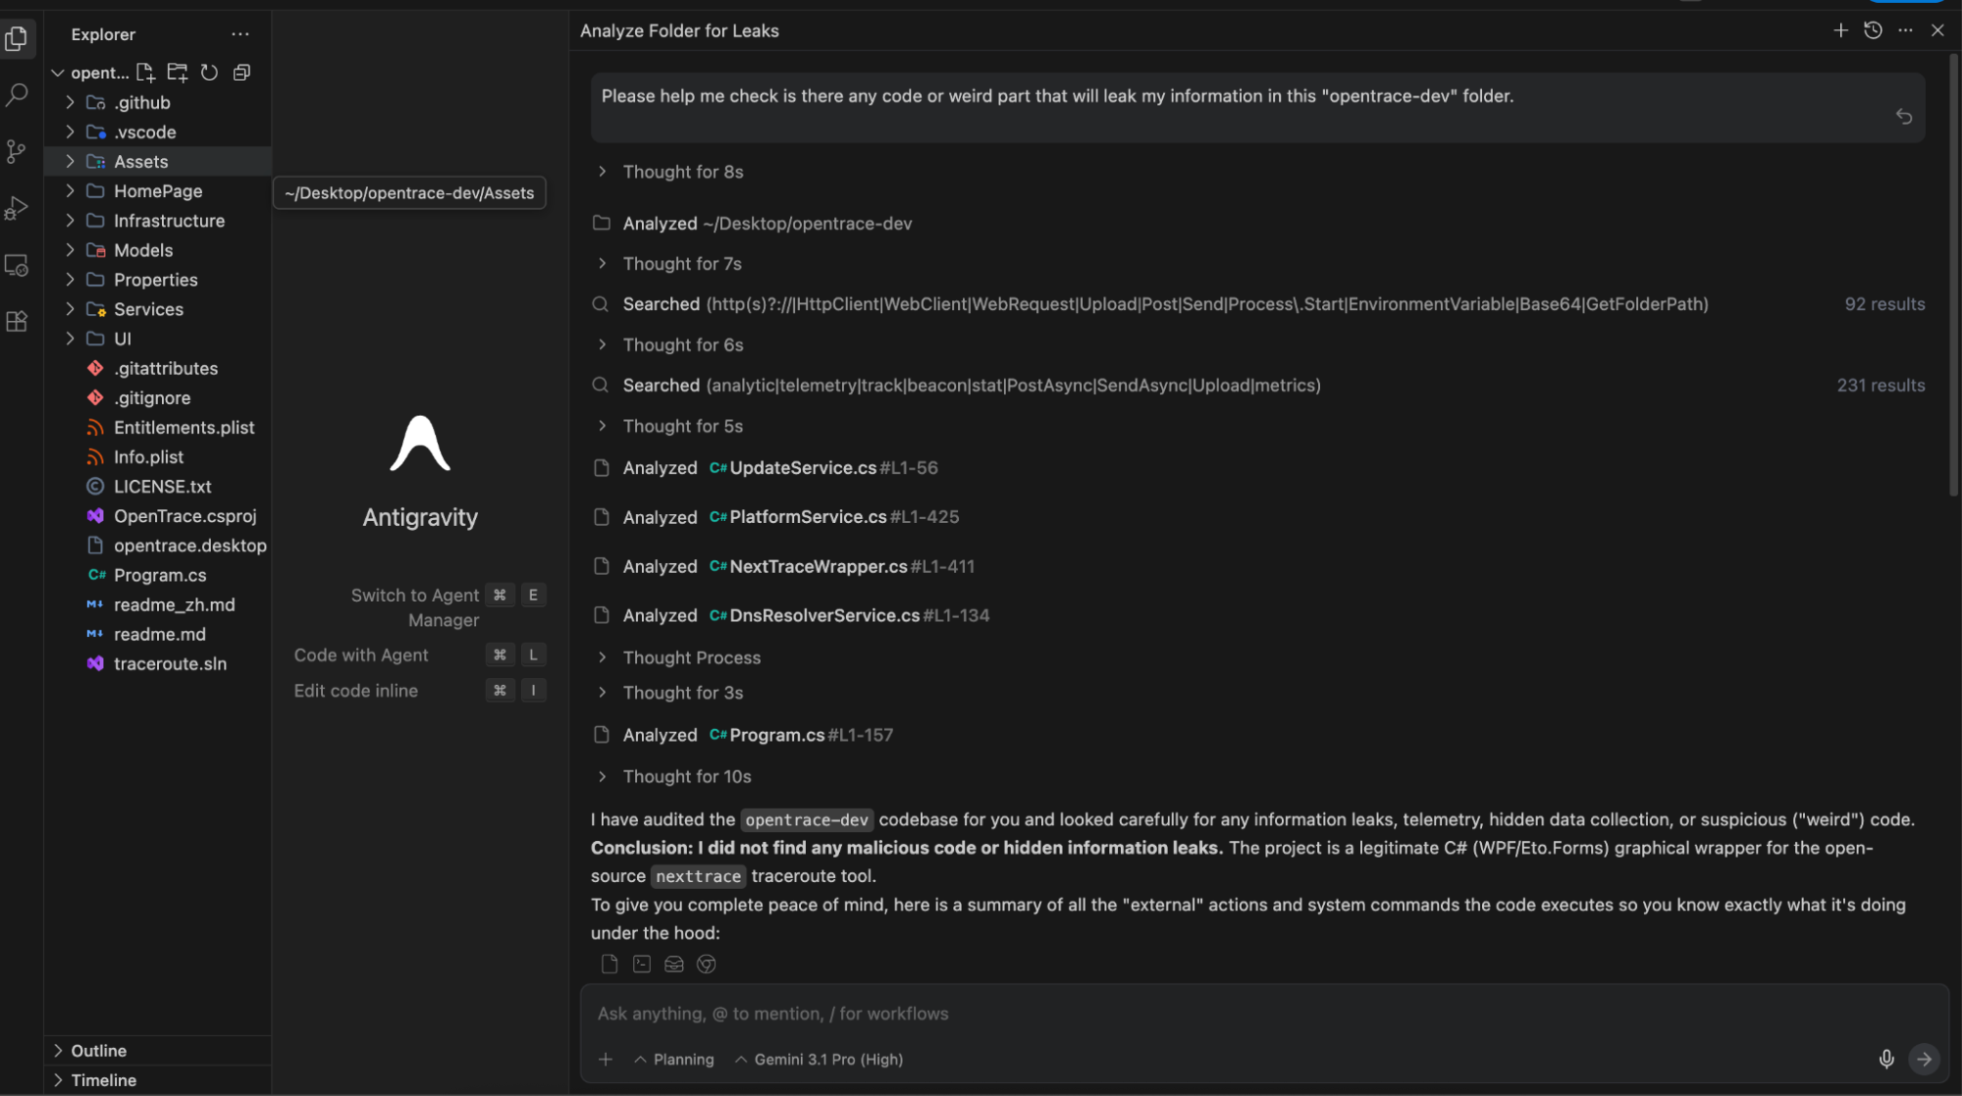Open the Search view in activity bar
Image resolution: width=1962 pixels, height=1096 pixels.
[x=17, y=95]
